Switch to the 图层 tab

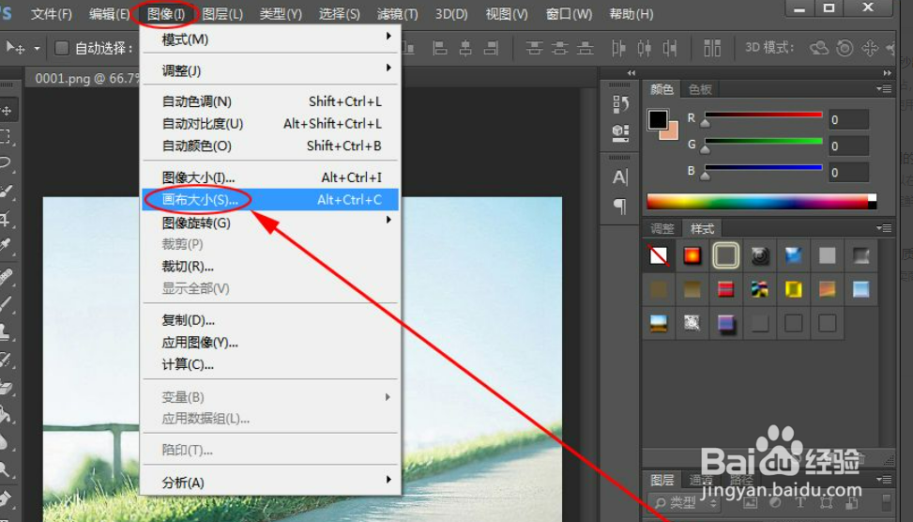click(x=662, y=480)
